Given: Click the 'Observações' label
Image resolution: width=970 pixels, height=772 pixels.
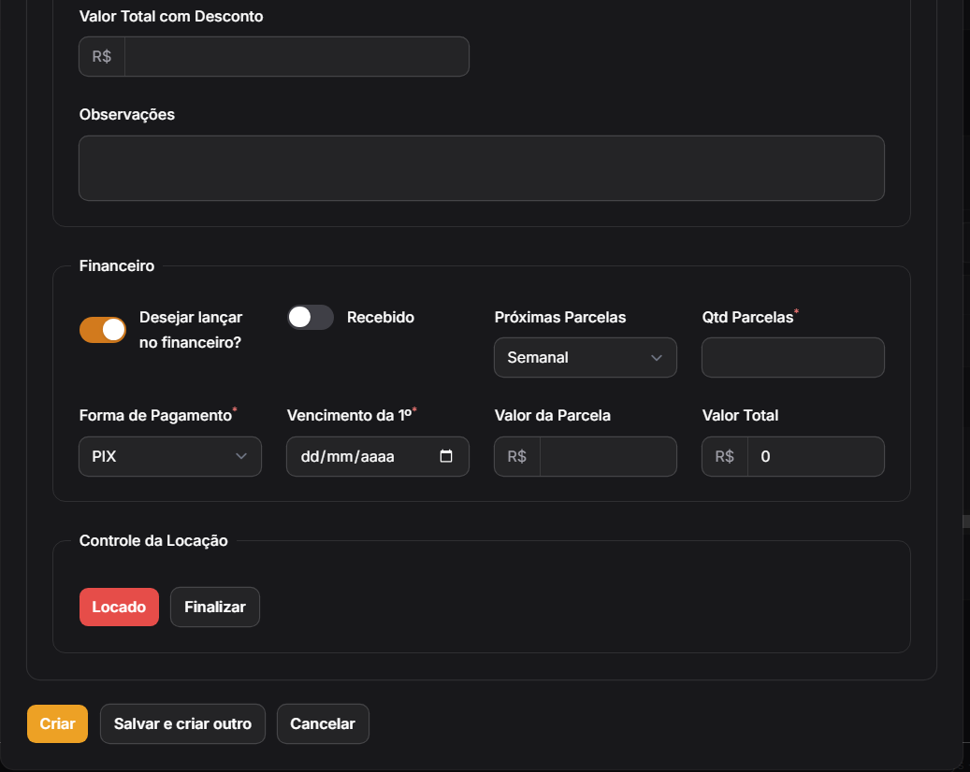Looking at the screenshot, I should click(127, 114).
